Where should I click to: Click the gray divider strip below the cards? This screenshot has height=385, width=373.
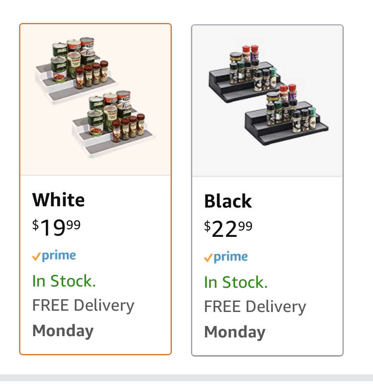pos(186,379)
